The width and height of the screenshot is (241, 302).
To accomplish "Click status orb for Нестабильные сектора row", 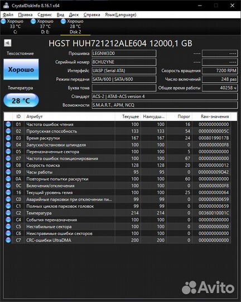I will (8, 226).
